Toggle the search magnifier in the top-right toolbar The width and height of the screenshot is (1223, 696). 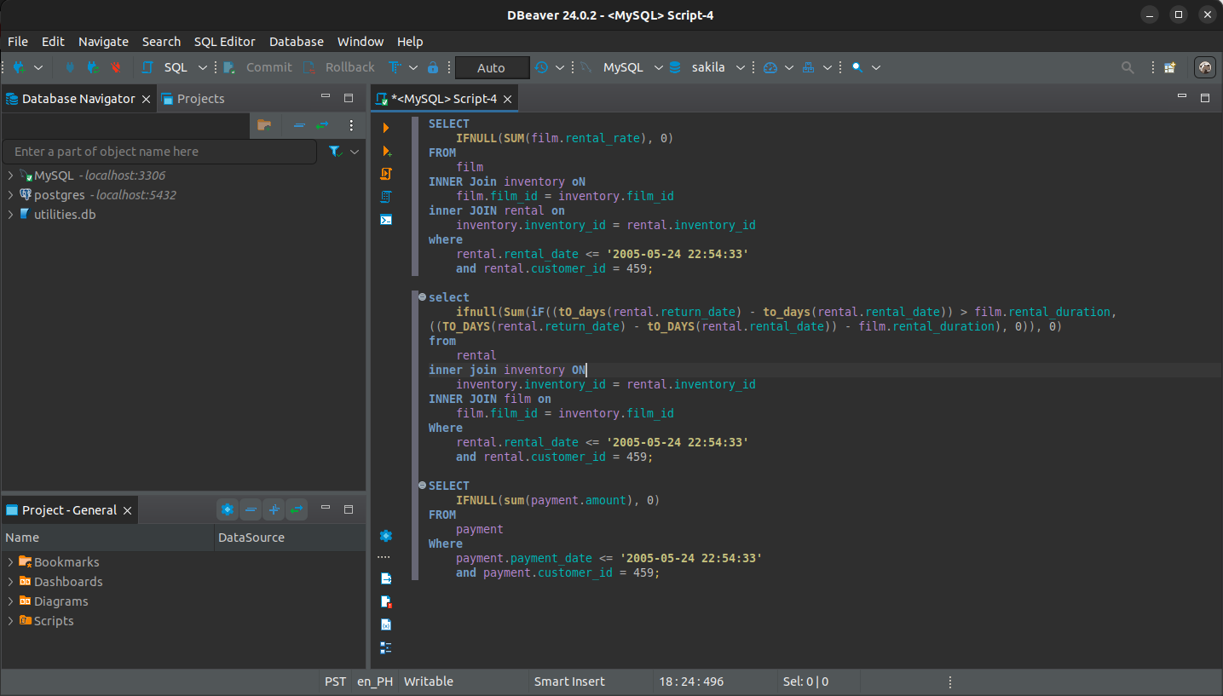click(1127, 66)
